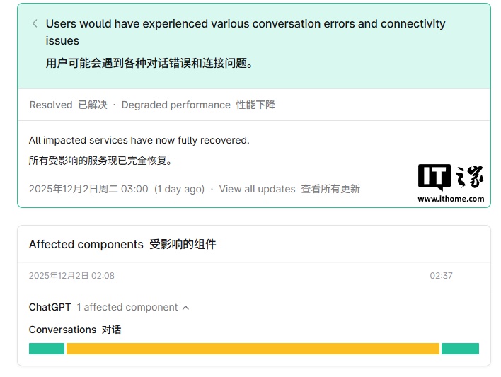Select the Conversations component label
Screen dimensions: 501x377
[x=62, y=330]
